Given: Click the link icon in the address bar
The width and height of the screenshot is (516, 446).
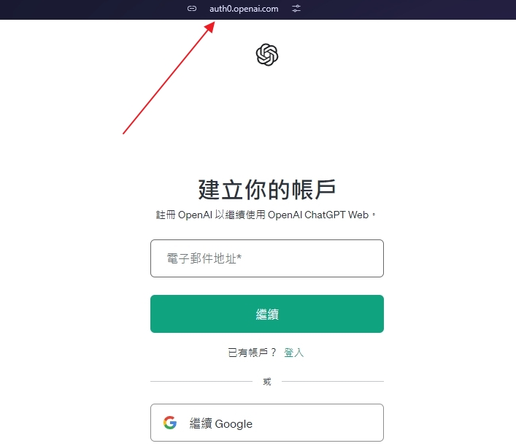Looking at the screenshot, I should [x=192, y=9].
